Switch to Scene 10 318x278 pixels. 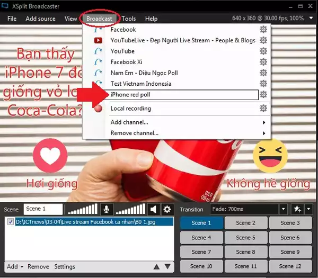pos(201,266)
